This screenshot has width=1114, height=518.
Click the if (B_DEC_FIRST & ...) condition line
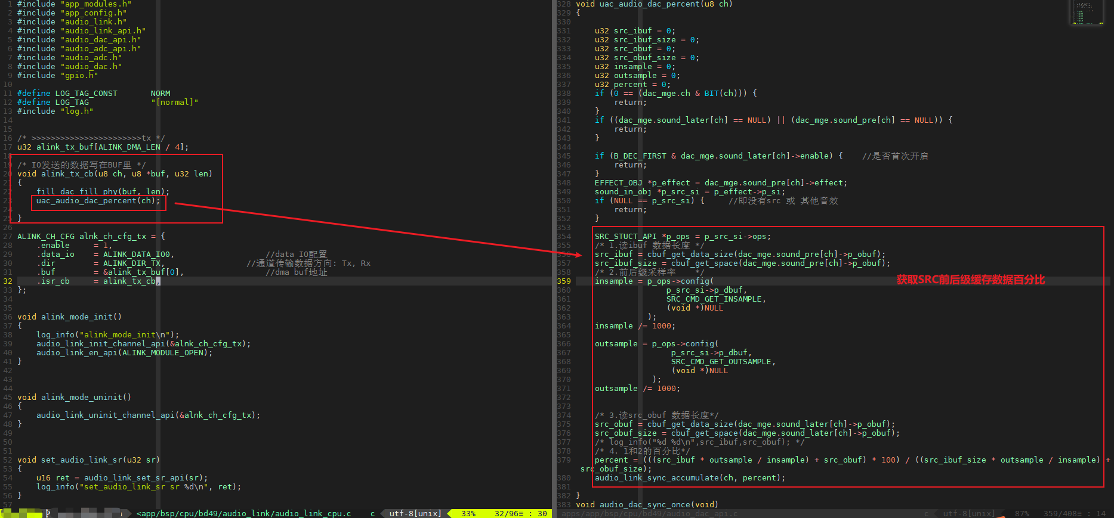click(x=719, y=156)
